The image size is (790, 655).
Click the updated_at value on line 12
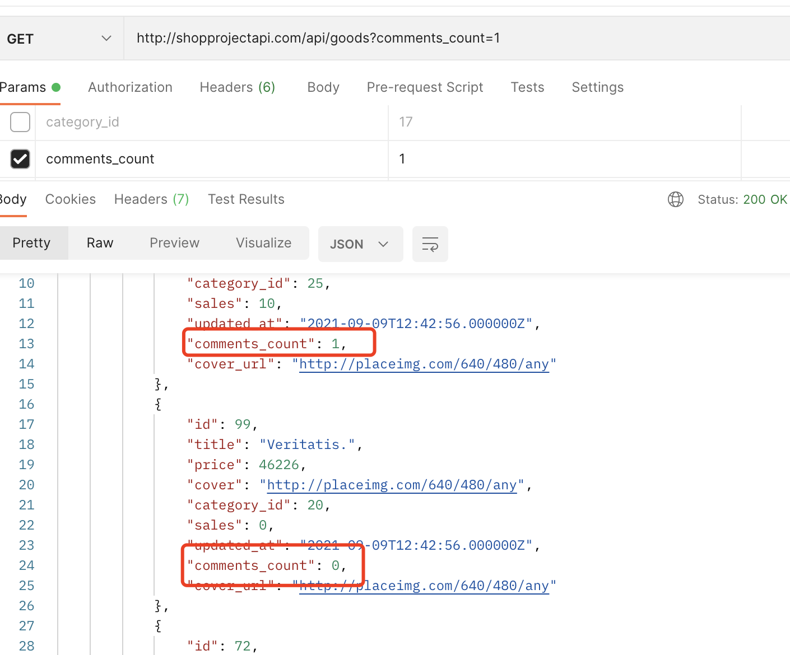click(x=416, y=324)
